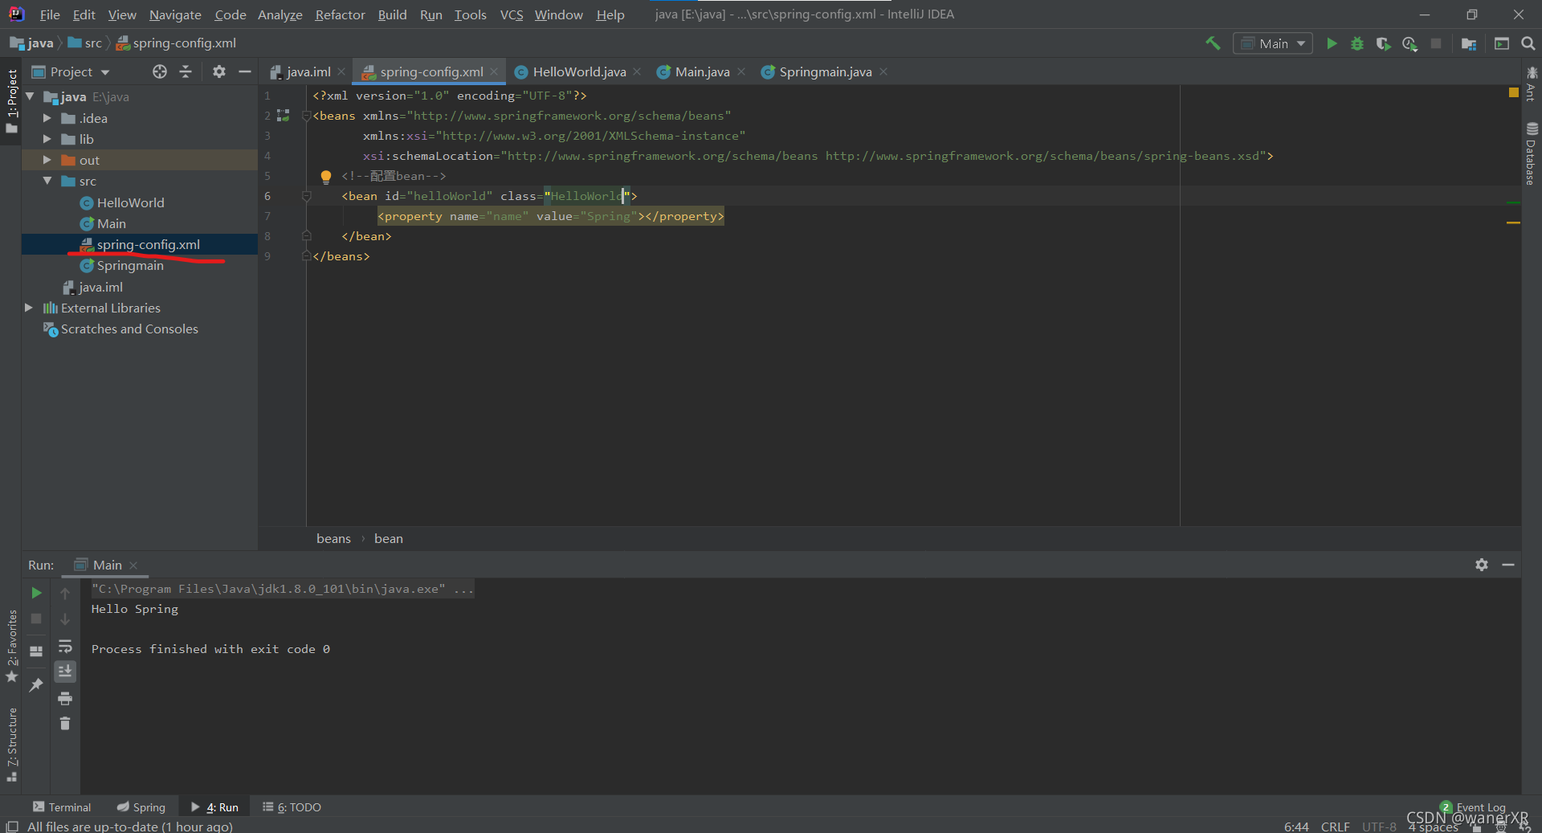Click src in the navigation breadcrumb

[x=85, y=43]
